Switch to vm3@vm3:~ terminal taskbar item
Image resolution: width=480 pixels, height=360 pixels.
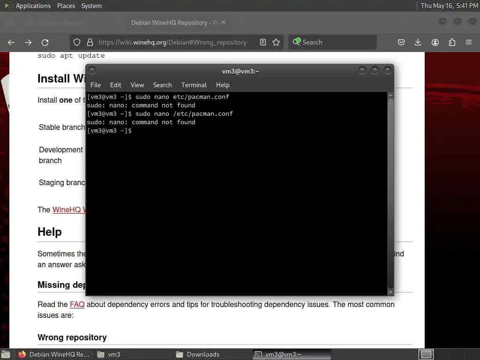point(292,354)
